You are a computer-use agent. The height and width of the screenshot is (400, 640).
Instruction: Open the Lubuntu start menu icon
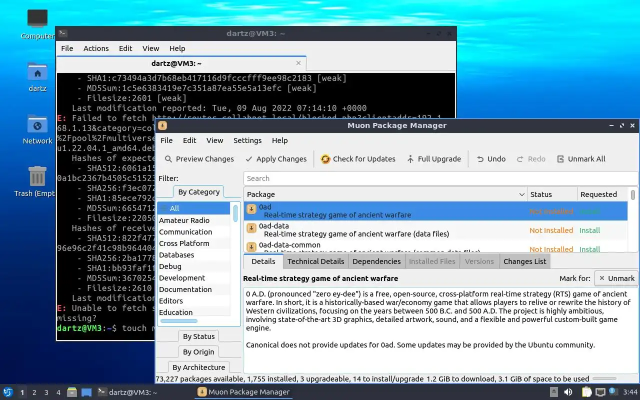(x=8, y=392)
